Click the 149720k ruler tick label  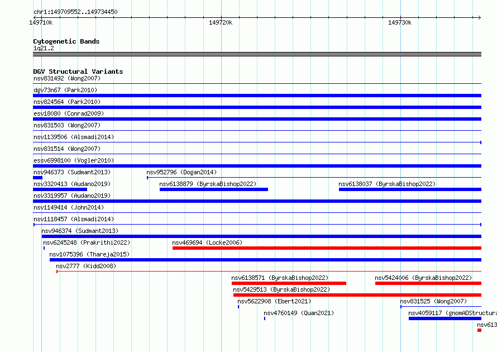point(221,22)
